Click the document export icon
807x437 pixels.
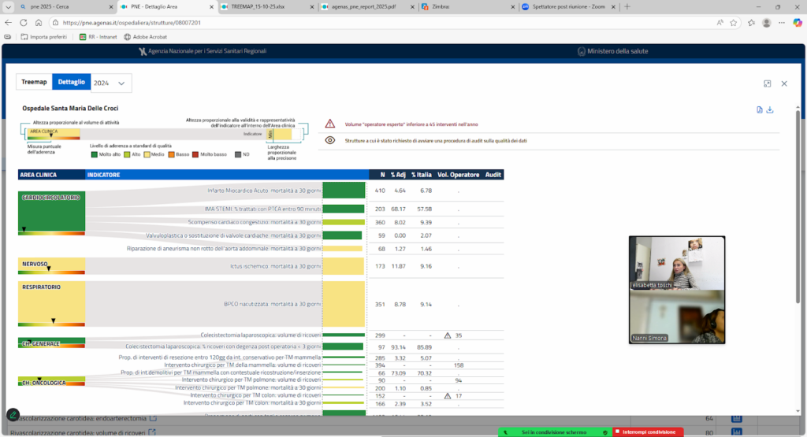759,109
